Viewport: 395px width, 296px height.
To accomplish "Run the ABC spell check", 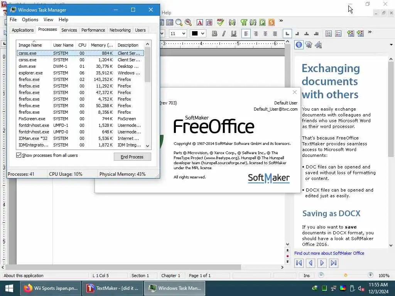I will pyautogui.click(x=220, y=22).
